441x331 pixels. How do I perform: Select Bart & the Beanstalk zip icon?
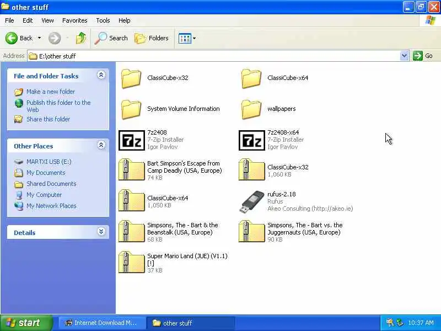(x=132, y=231)
